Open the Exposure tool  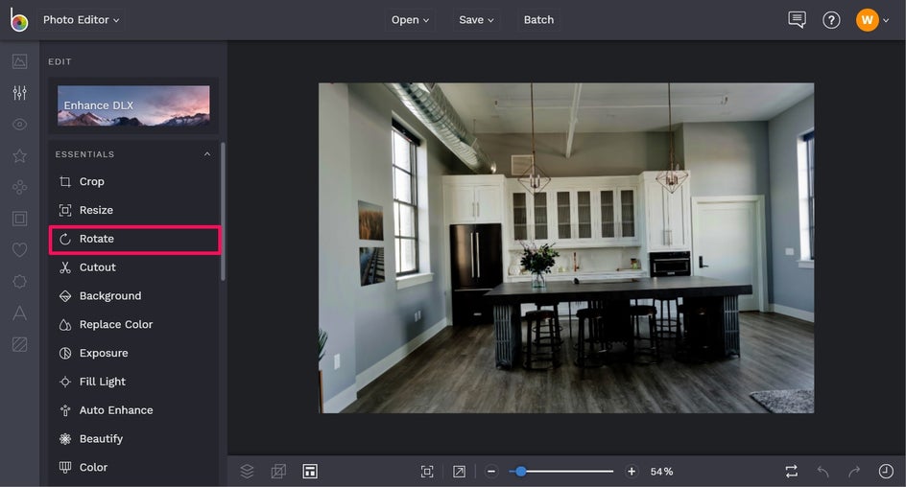[133, 353]
